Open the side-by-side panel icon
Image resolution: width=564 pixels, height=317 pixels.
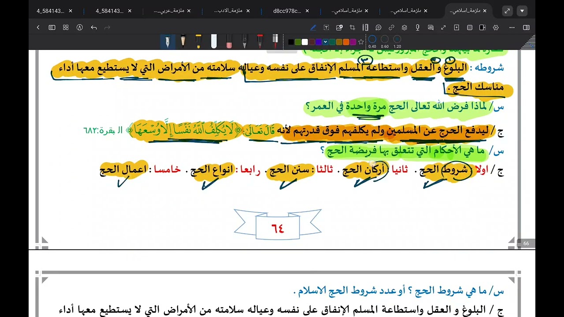click(x=482, y=27)
